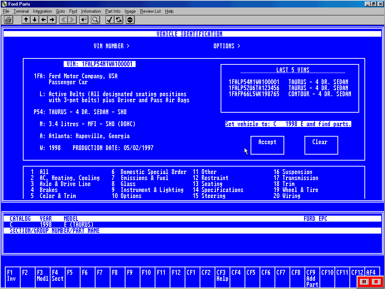Choose category 15 Steering

(209, 196)
